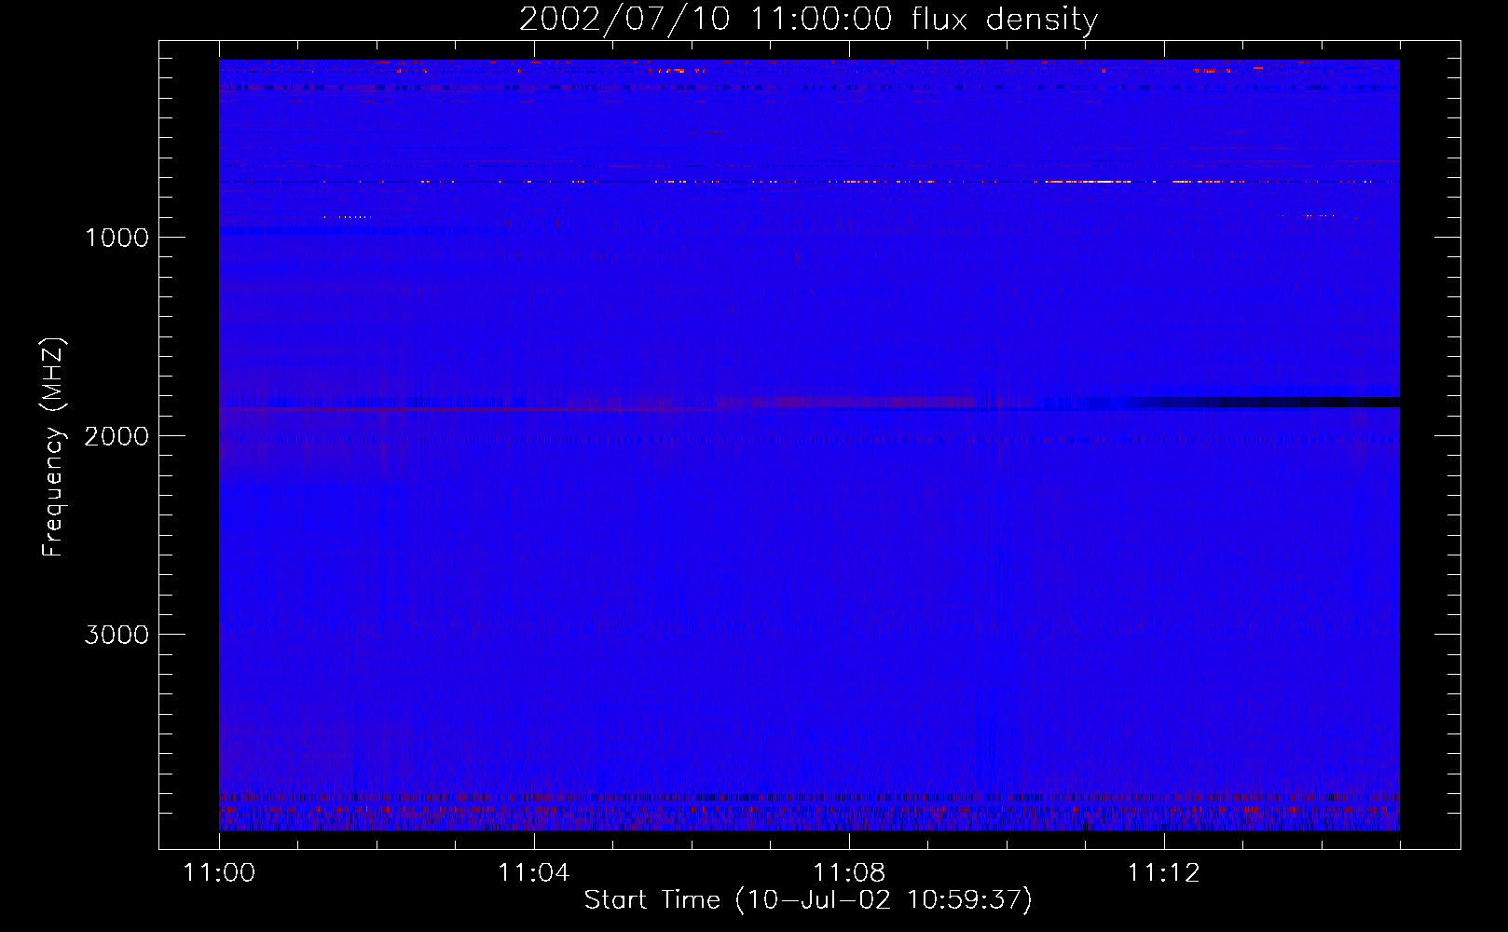Image resolution: width=1508 pixels, height=932 pixels.
Task: Click the plot title '2002/07/10 11:00:00 flux density'
Action: pyautogui.click(x=808, y=20)
